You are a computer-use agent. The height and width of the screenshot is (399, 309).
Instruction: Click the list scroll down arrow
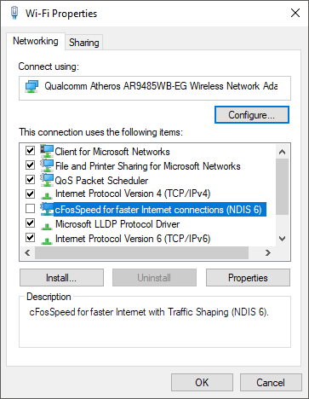point(282,239)
